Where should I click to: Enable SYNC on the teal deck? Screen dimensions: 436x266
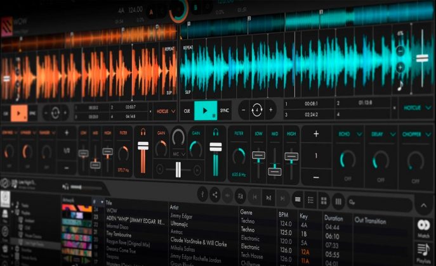(224, 110)
